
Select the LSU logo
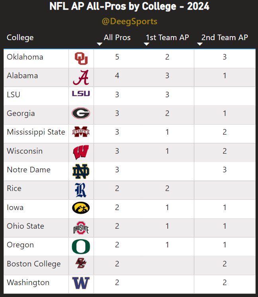point(81,93)
